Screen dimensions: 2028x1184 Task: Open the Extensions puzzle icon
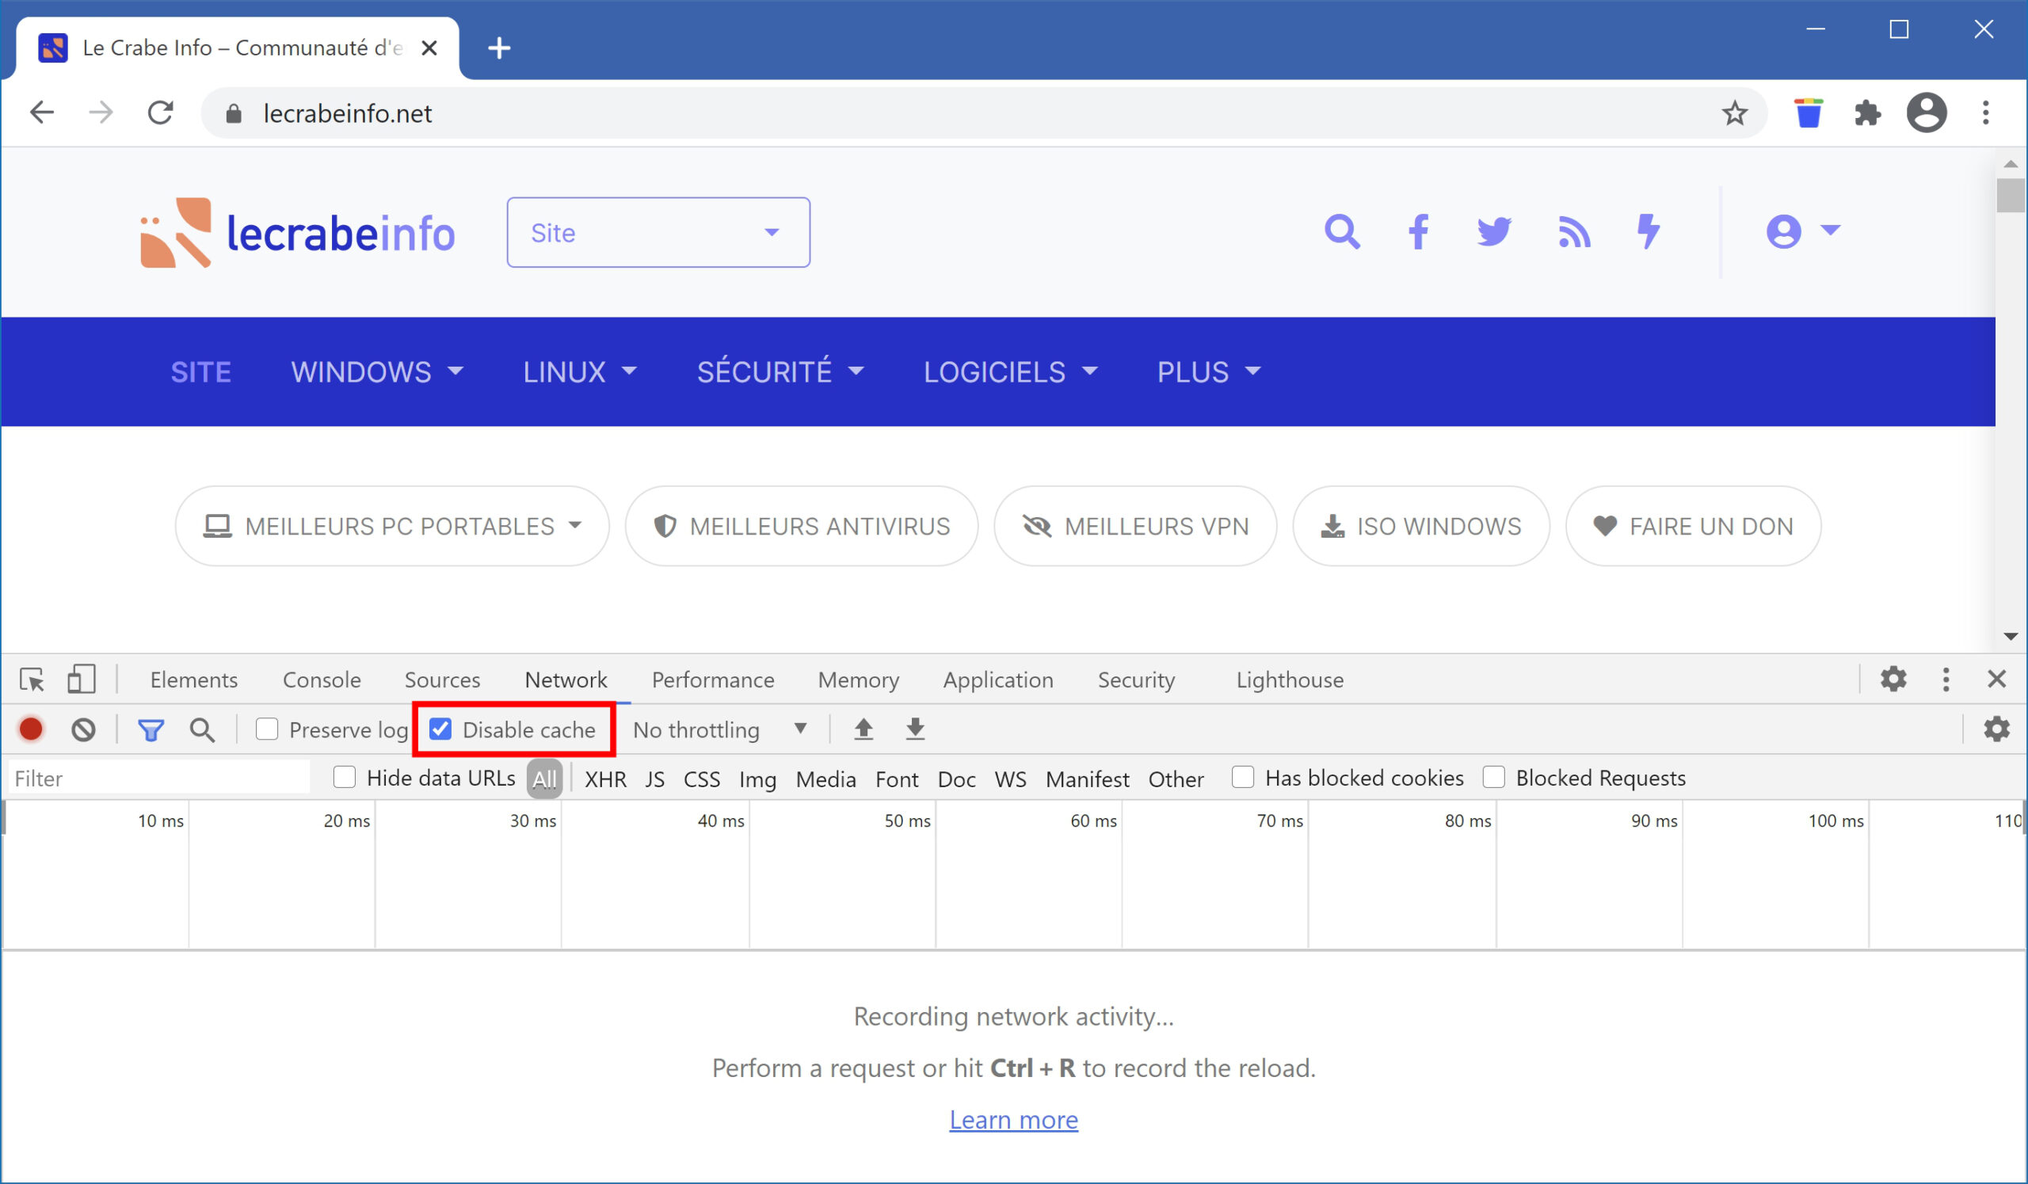click(x=1867, y=113)
